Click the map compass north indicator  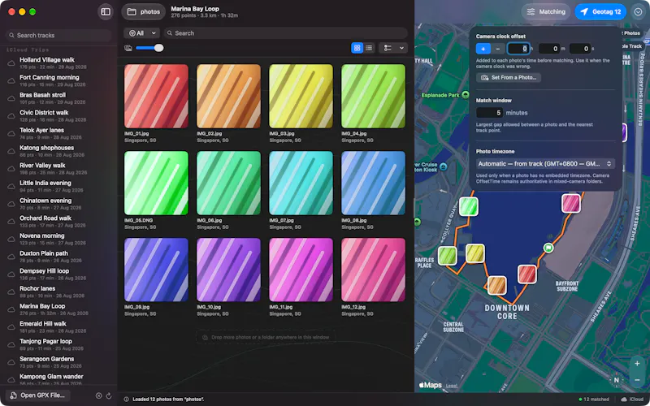click(x=617, y=380)
